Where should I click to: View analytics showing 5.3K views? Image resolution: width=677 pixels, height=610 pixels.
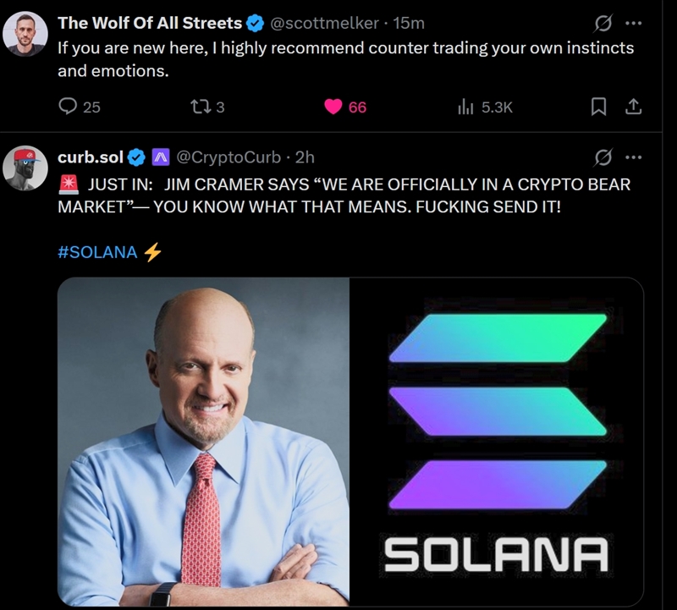(485, 107)
